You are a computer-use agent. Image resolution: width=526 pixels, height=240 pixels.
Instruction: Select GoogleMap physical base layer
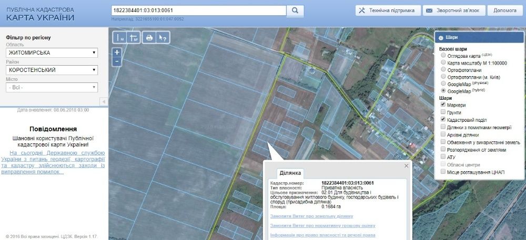pos(443,84)
